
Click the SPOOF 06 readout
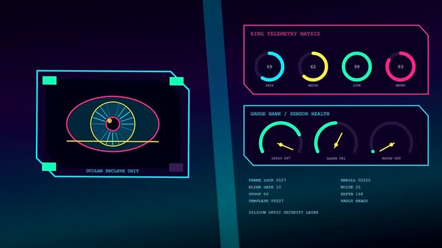tap(259, 194)
